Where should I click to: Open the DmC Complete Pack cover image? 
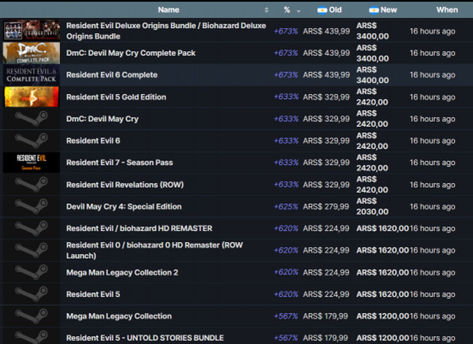click(x=31, y=53)
